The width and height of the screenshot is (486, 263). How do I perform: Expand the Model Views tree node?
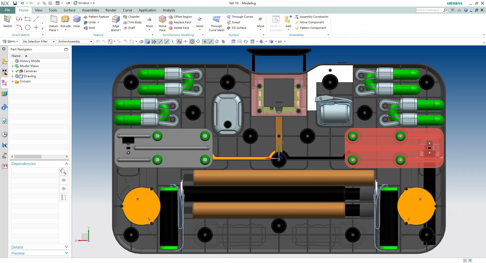pos(12,66)
